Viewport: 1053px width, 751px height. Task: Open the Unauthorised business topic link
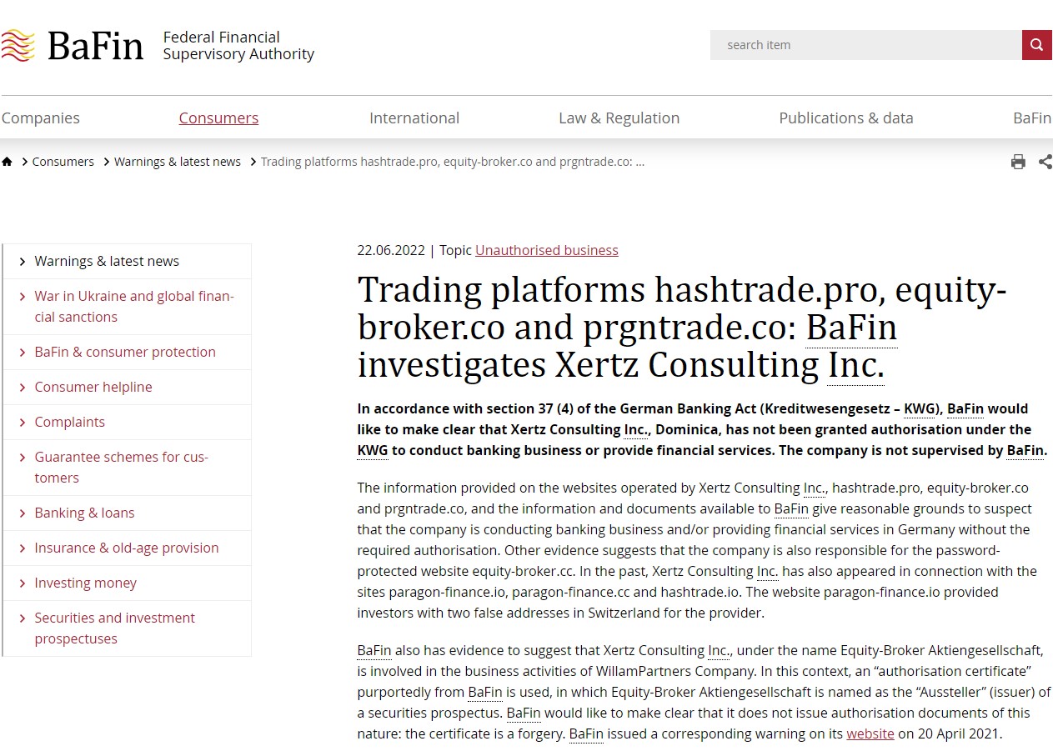point(547,250)
